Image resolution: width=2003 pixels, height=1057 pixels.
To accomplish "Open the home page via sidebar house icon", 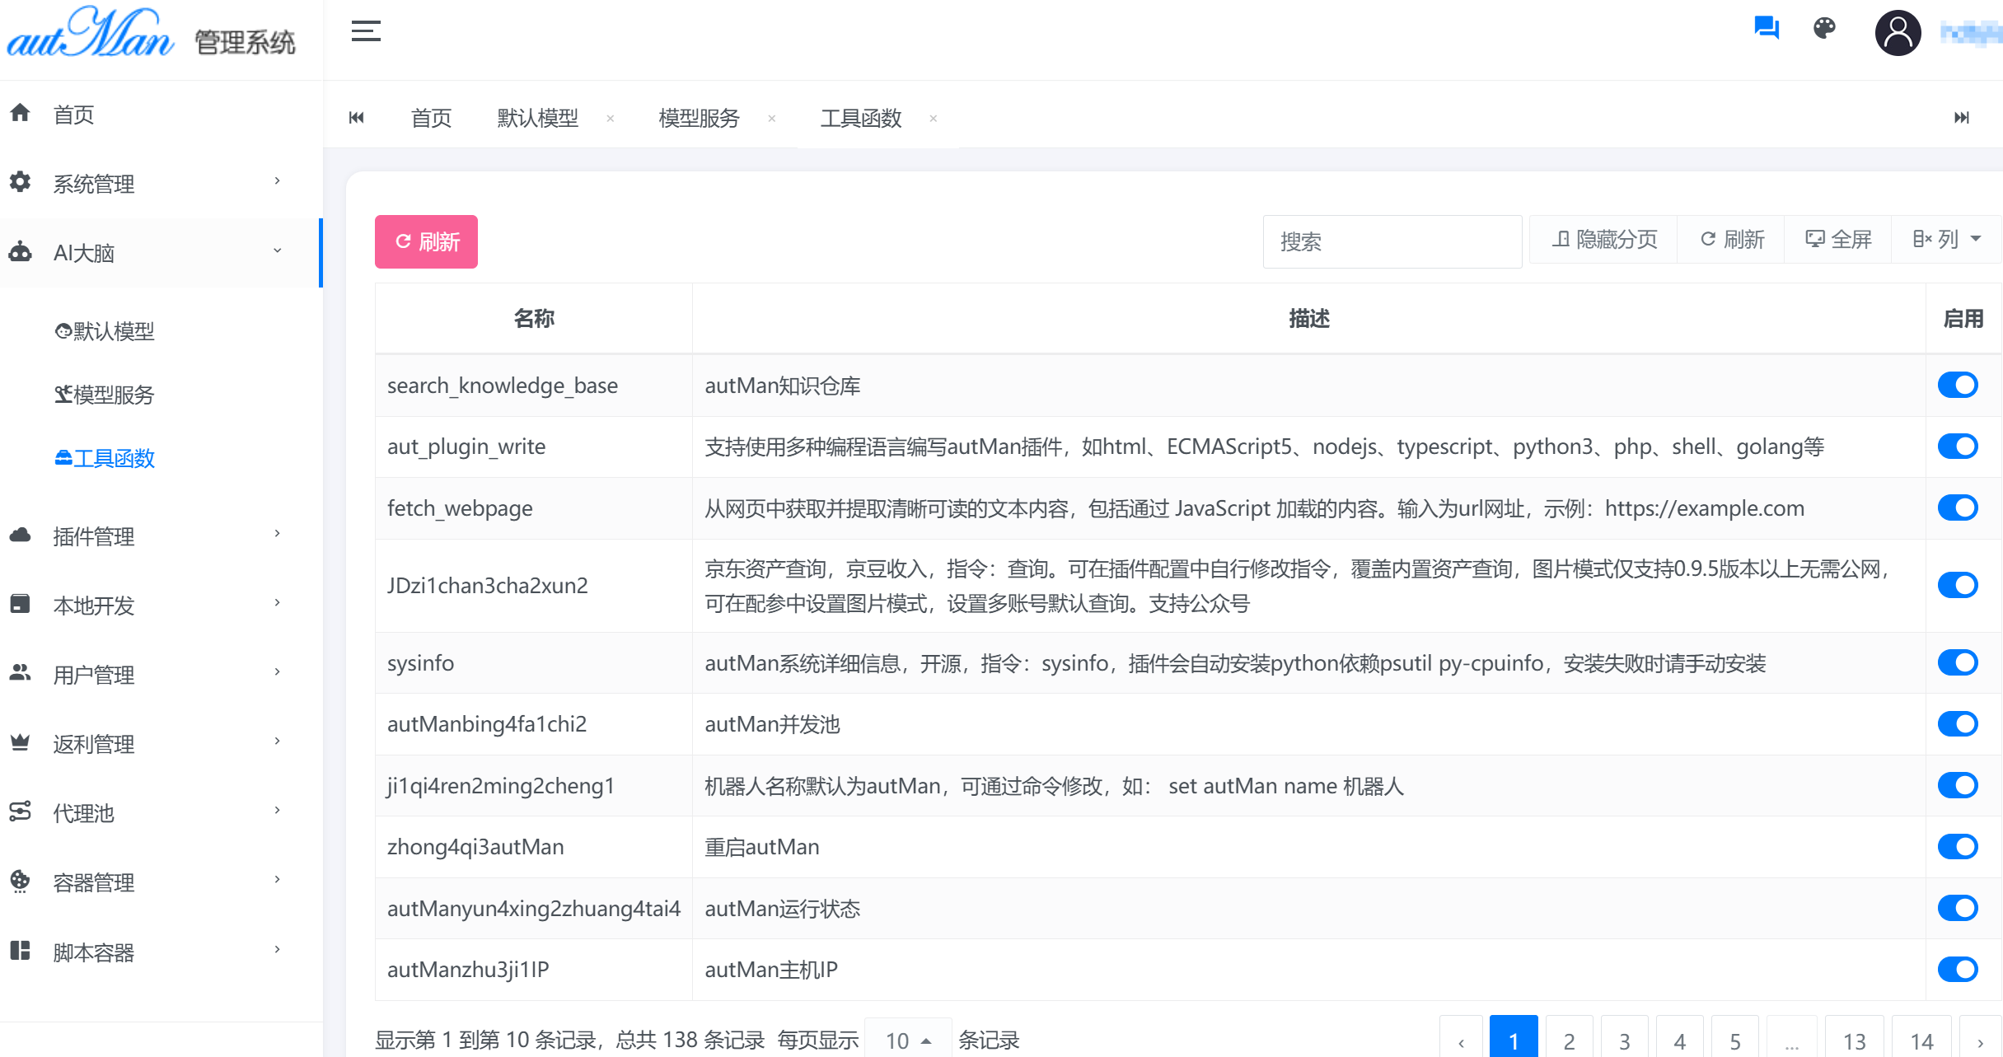I will pos(20,114).
